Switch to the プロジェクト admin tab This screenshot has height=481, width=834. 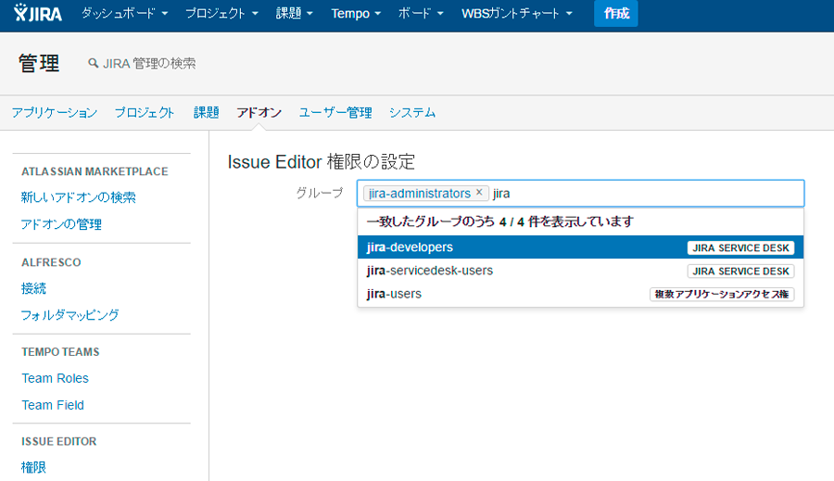(145, 113)
